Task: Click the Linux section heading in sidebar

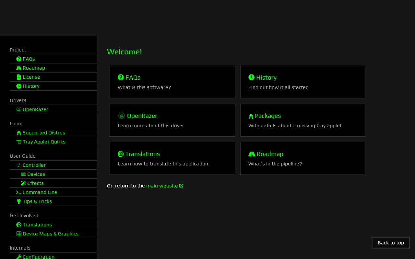Action: (16, 124)
